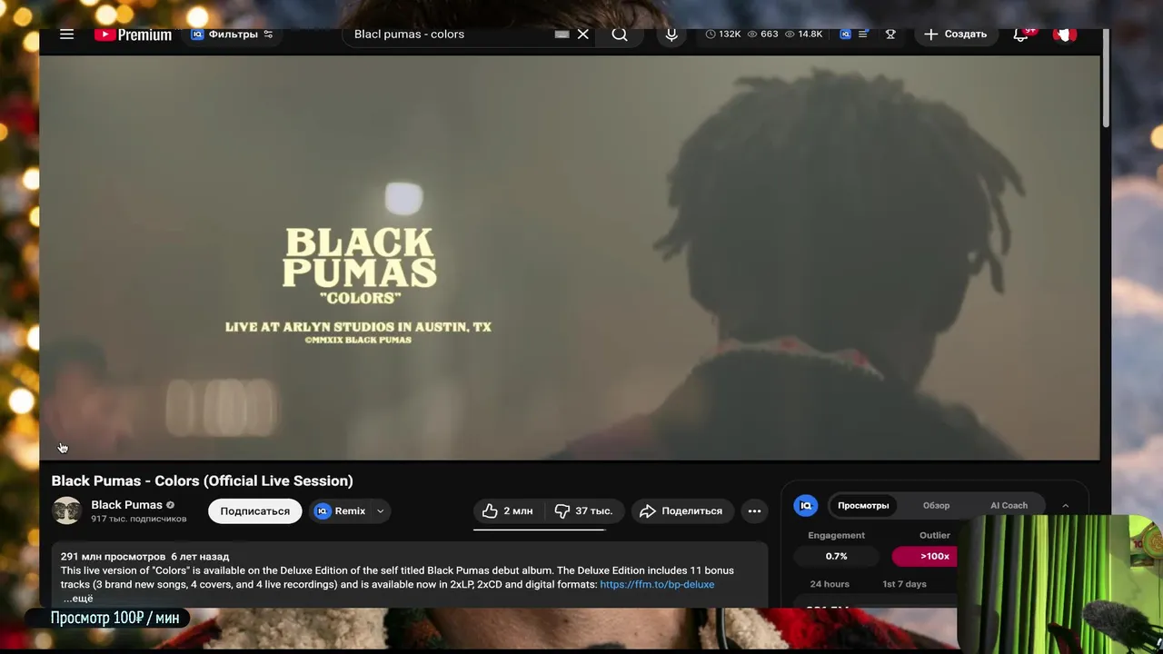This screenshot has width=1163, height=654.
Task: Click the 'Engagement' label
Action: click(836, 535)
